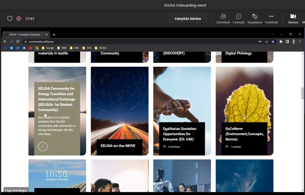Open the Google bookmarks folder
This screenshot has width=305, height=195.
[x=48, y=48]
